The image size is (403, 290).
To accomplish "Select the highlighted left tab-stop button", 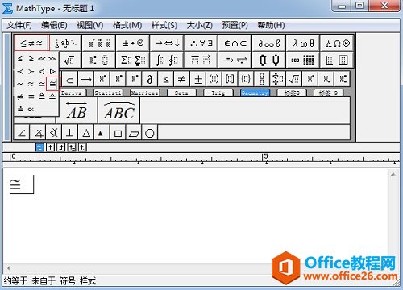I will click(39, 147).
